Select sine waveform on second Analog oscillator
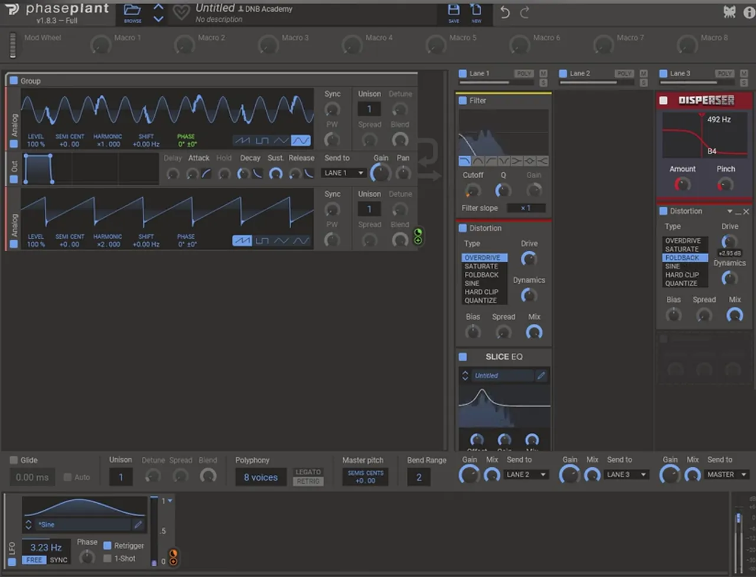756x577 pixels. pos(301,241)
